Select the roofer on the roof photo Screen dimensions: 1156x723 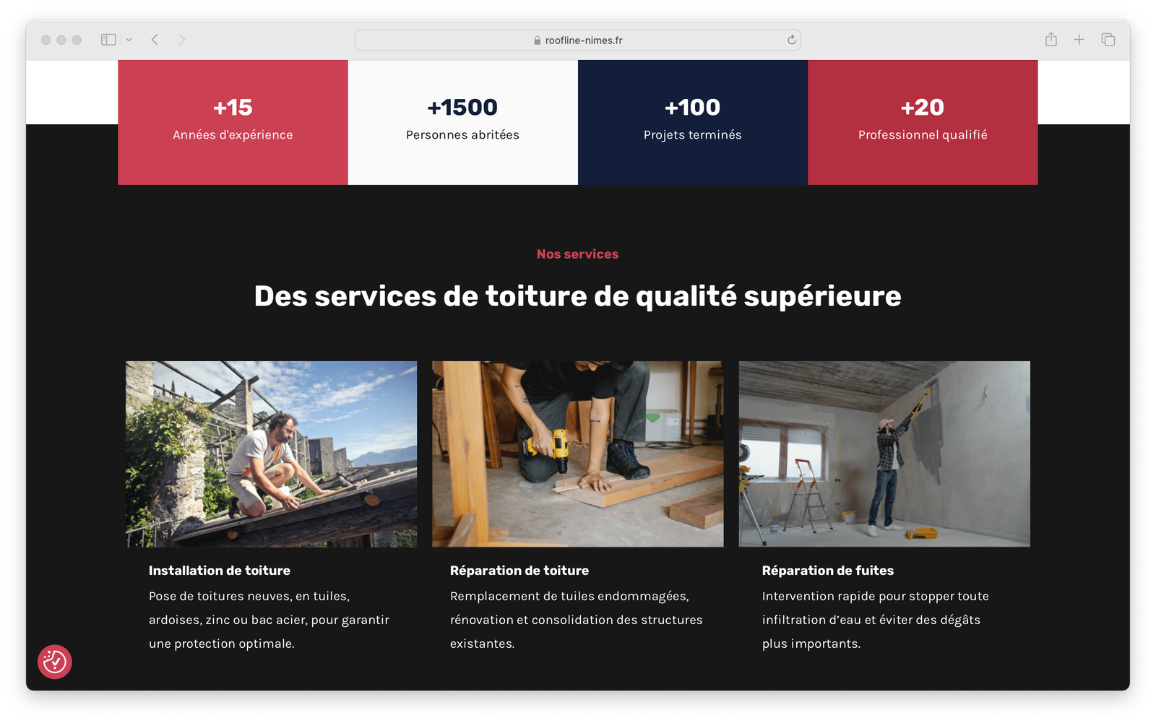click(x=271, y=454)
